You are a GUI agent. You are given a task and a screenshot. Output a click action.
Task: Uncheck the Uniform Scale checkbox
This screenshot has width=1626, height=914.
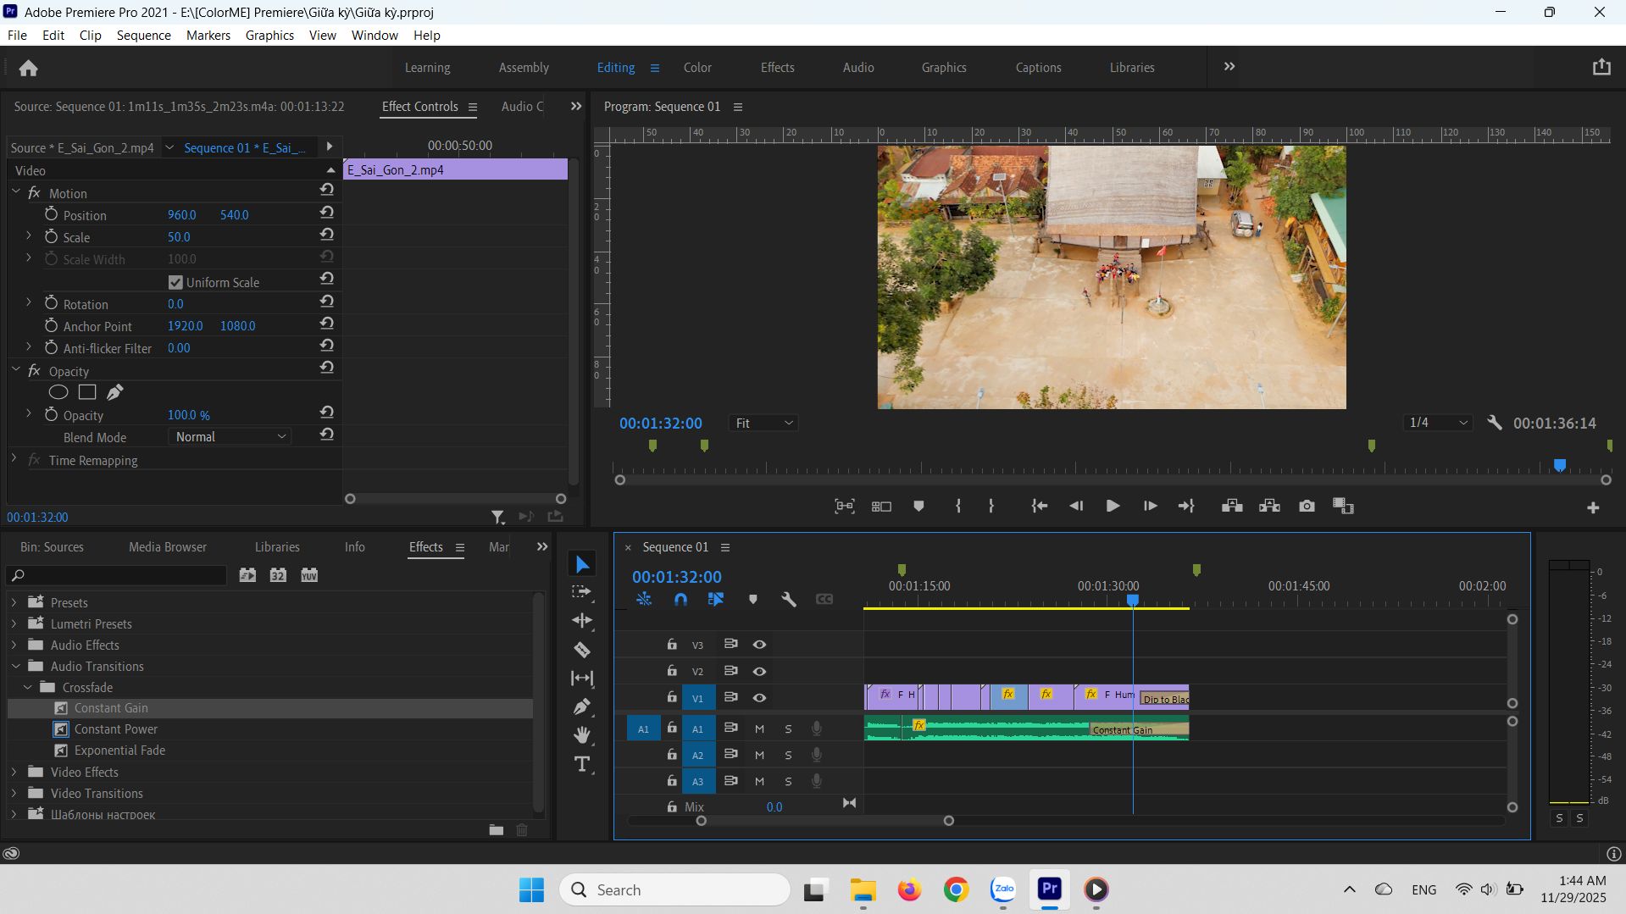point(175,282)
